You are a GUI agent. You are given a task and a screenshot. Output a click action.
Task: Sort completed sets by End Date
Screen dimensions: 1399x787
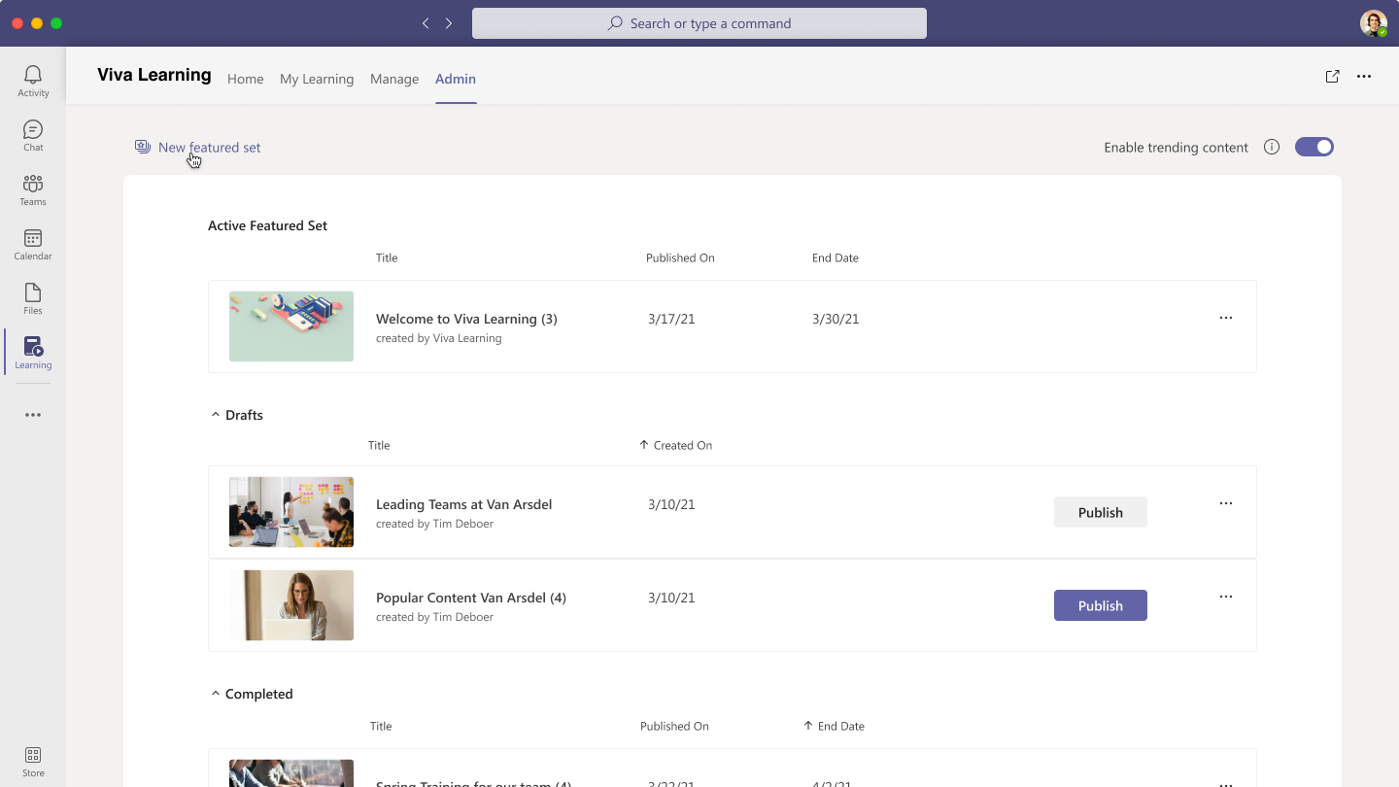click(834, 726)
